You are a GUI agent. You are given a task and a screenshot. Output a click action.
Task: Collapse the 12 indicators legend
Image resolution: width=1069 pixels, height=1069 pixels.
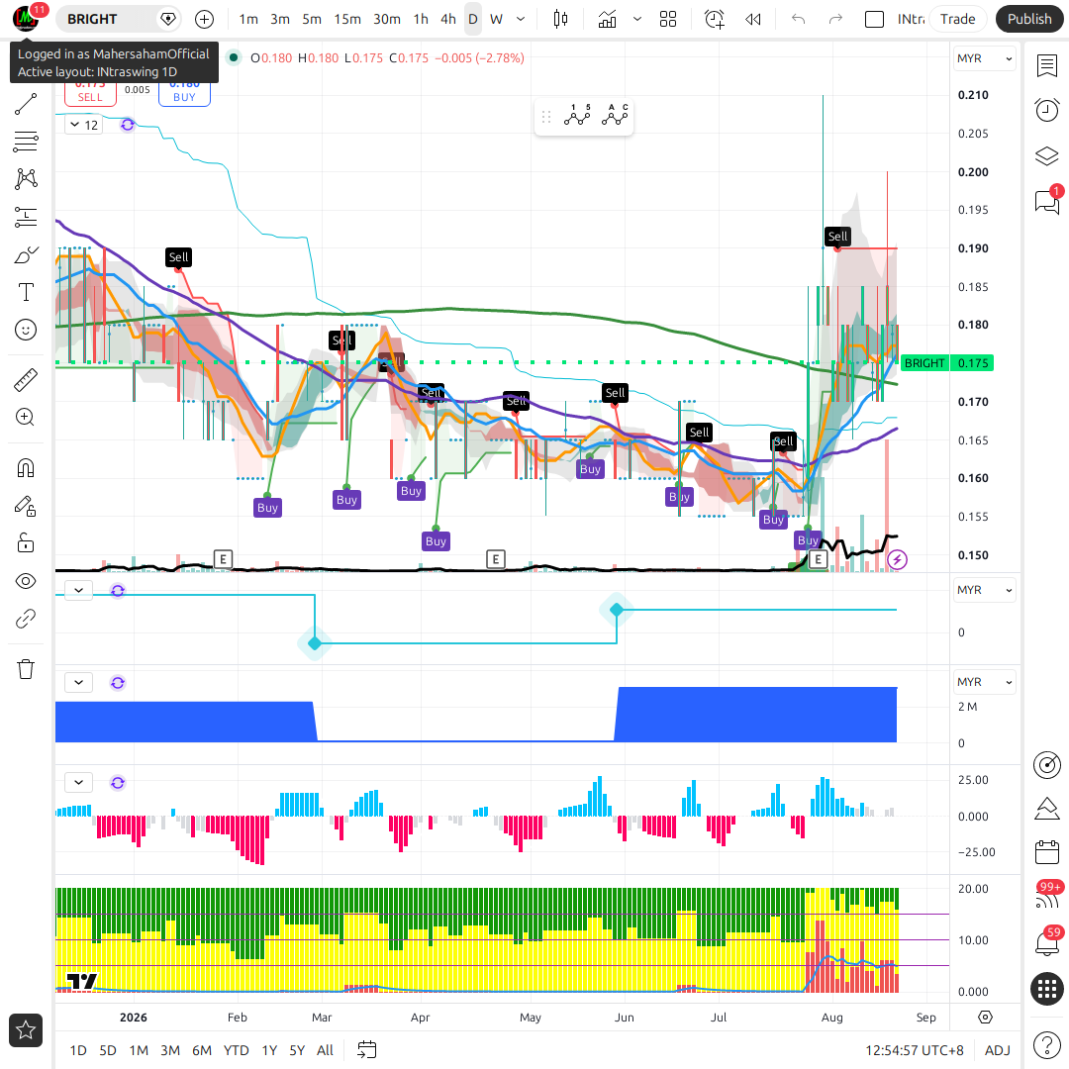84,125
